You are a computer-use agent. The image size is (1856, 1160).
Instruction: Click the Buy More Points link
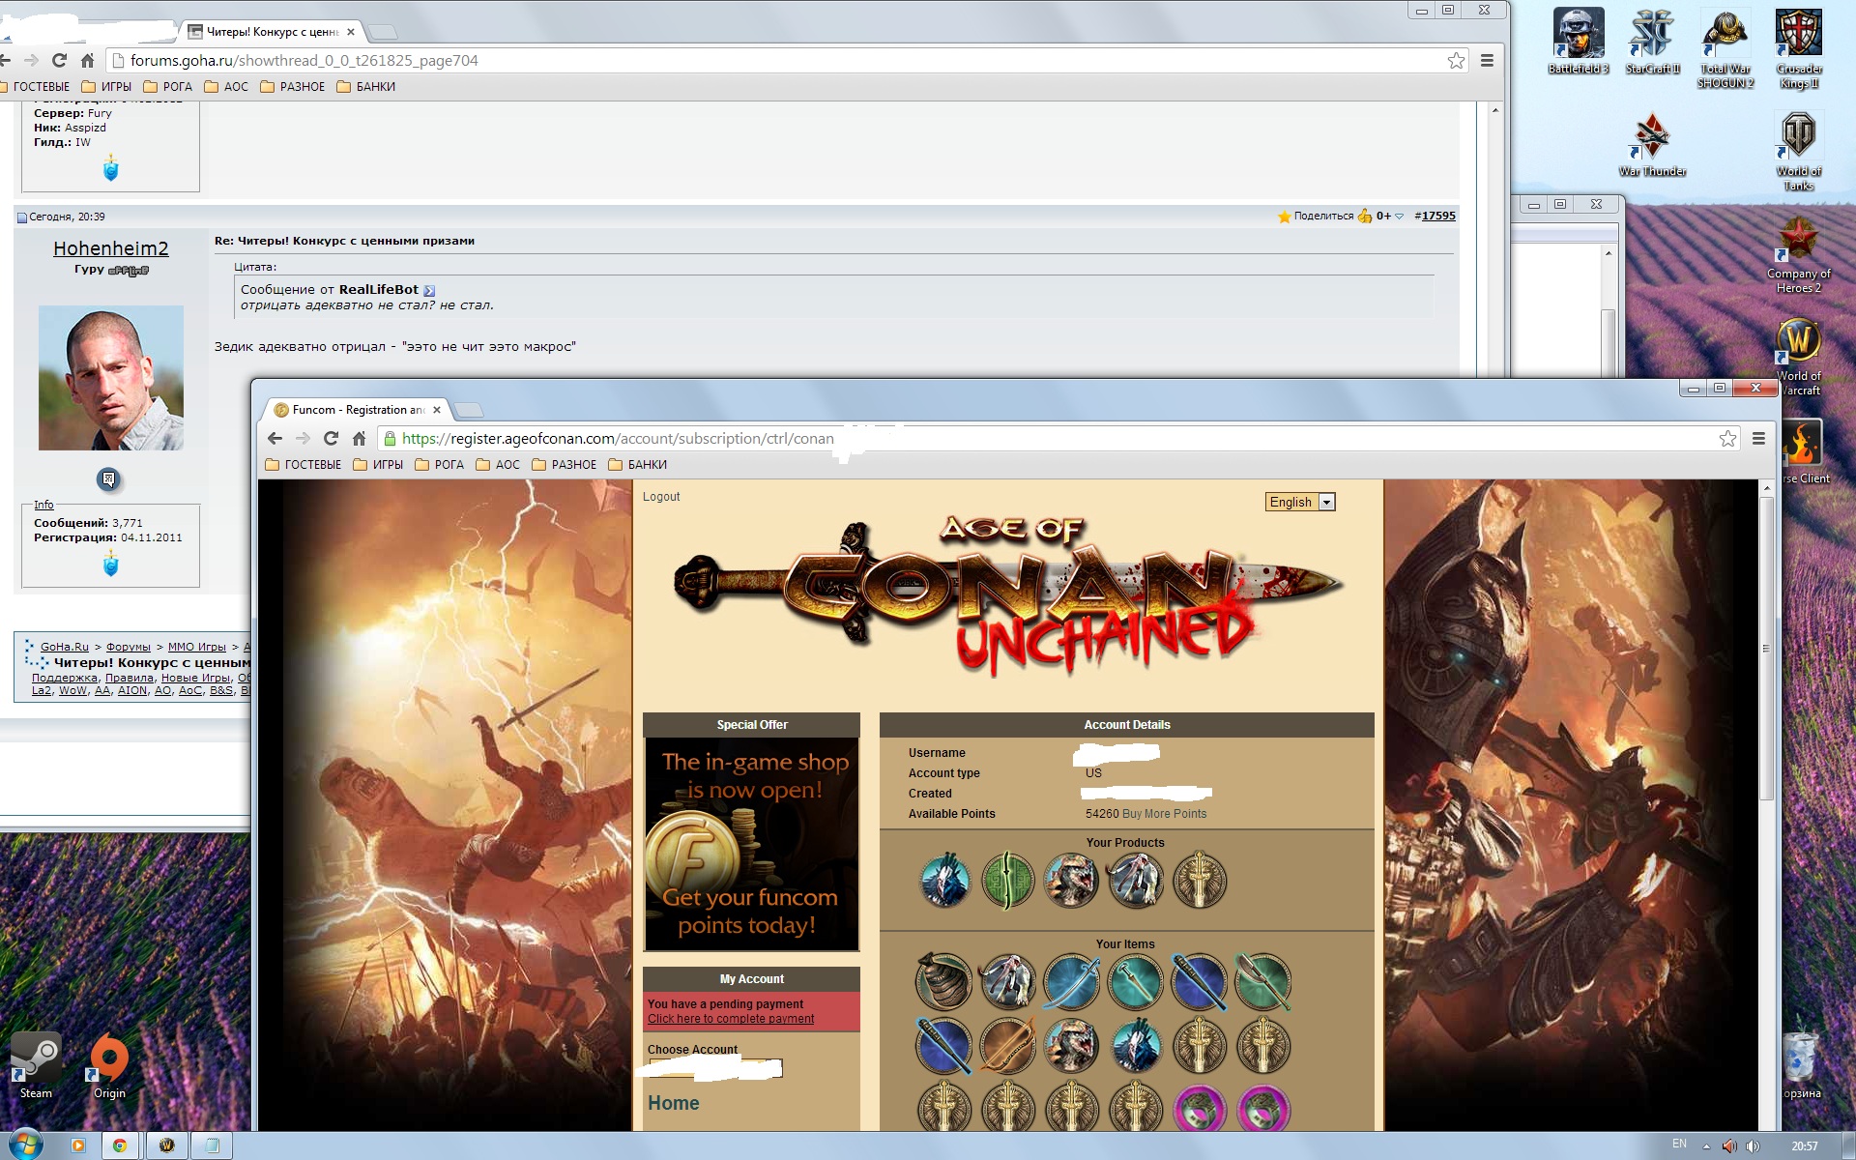(x=1164, y=814)
